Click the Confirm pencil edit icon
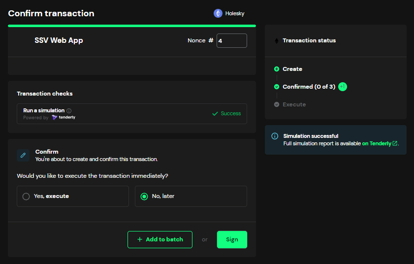414x264 pixels. pos(23,155)
